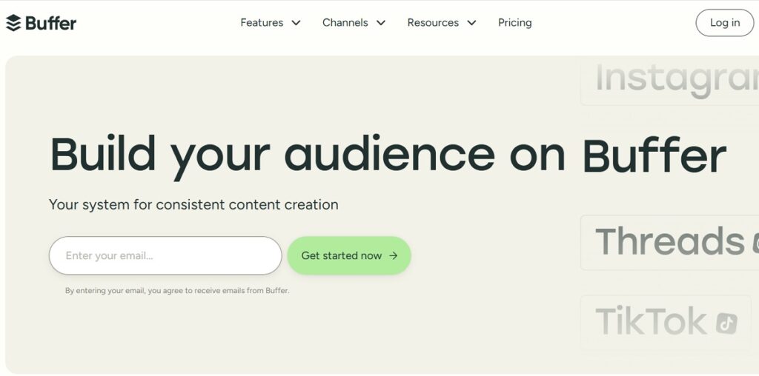759x376 pixels.
Task: Focus the Enter your email field
Action: (165, 255)
